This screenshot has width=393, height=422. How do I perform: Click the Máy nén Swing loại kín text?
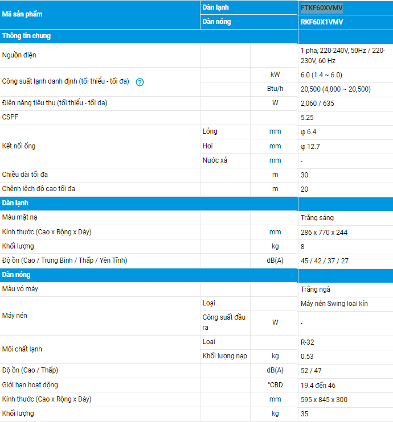[334, 304]
